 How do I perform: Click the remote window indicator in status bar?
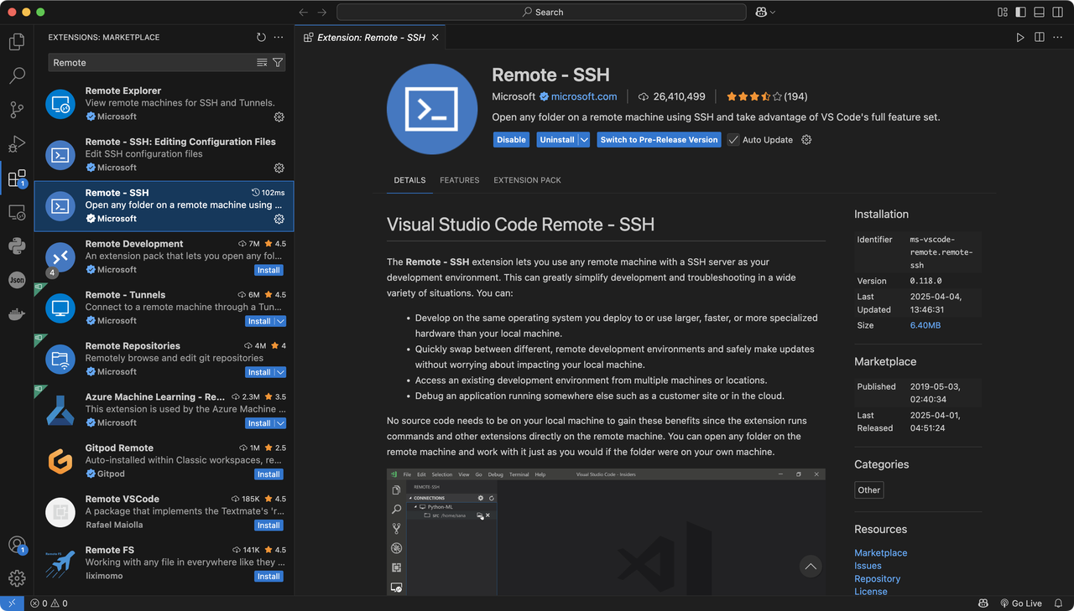[12, 603]
